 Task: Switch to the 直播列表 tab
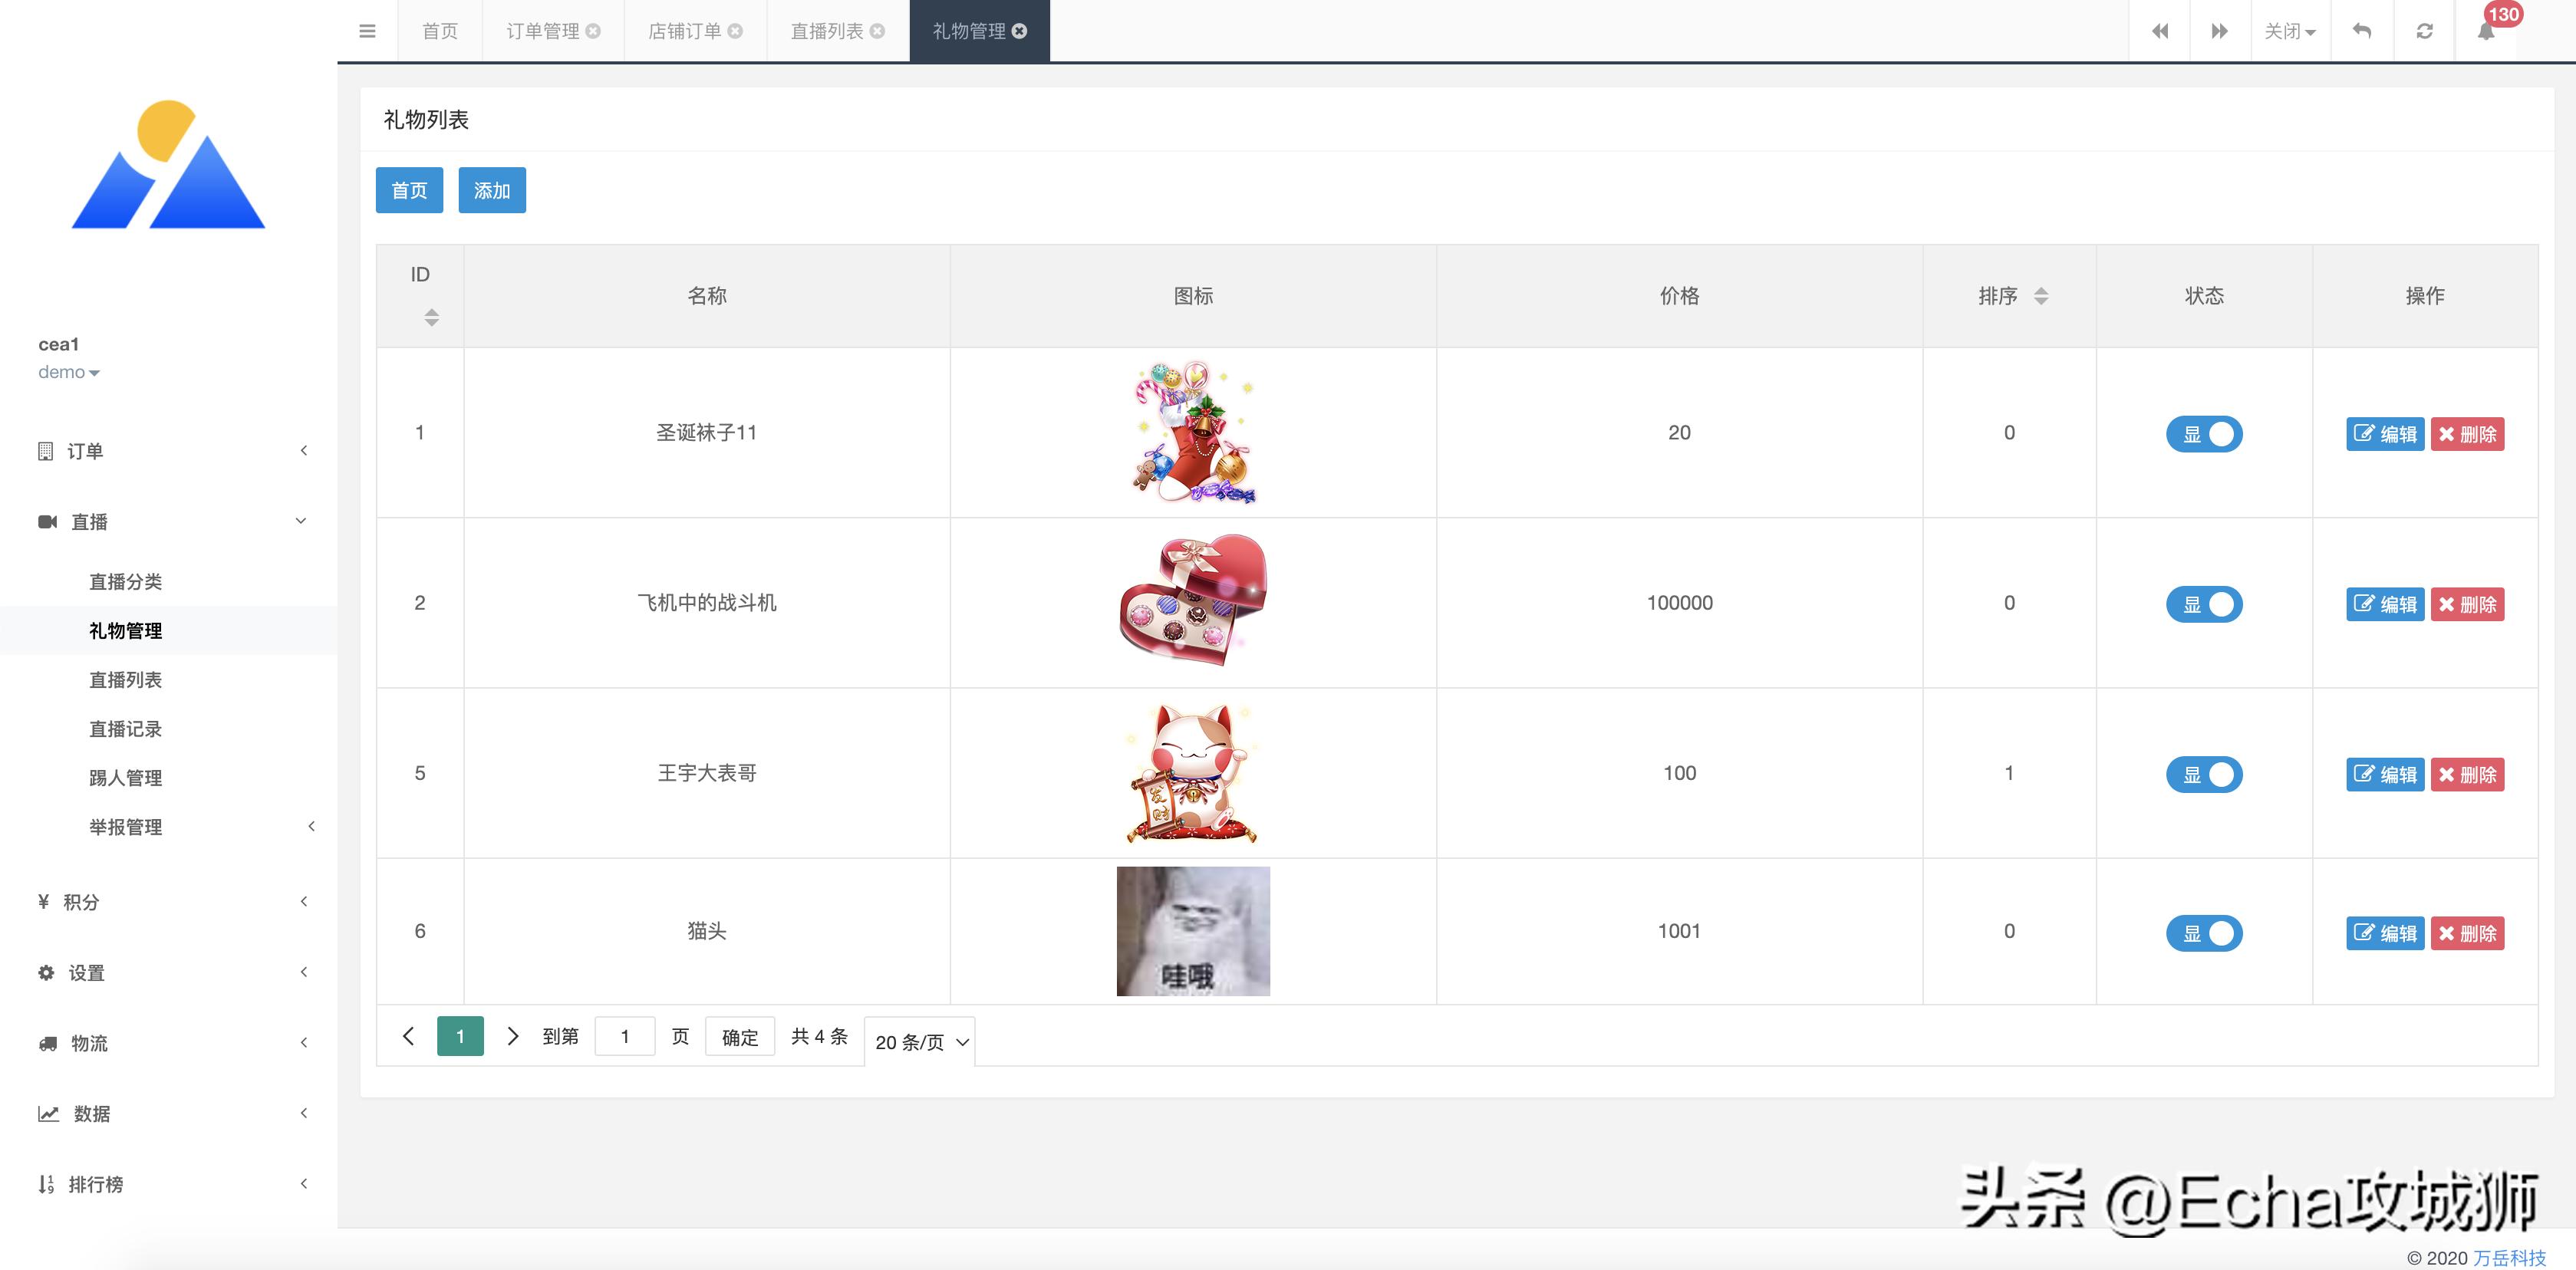(825, 30)
